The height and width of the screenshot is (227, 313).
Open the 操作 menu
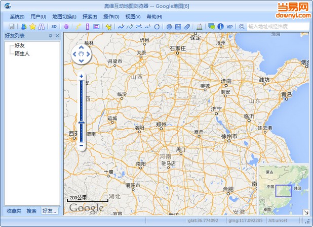111,17
